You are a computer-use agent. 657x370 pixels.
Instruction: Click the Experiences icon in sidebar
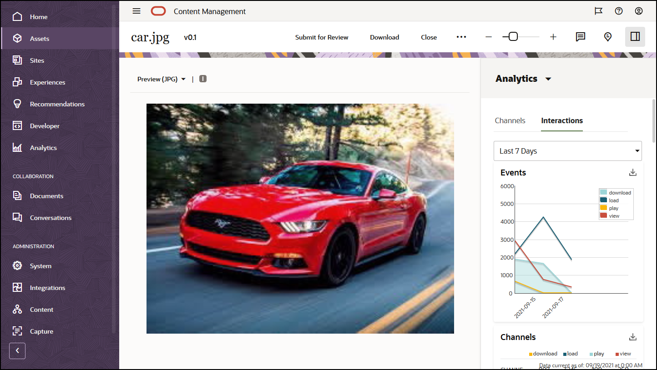click(x=17, y=82)
